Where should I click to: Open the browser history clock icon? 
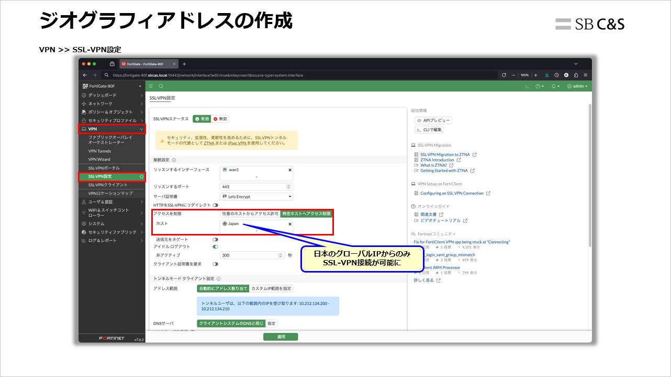[x=556, y=75]
